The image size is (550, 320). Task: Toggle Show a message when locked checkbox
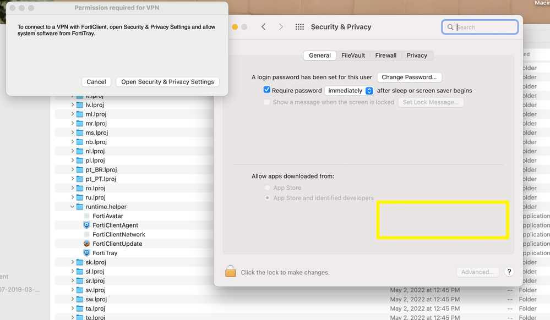click(x=267, y=102)
